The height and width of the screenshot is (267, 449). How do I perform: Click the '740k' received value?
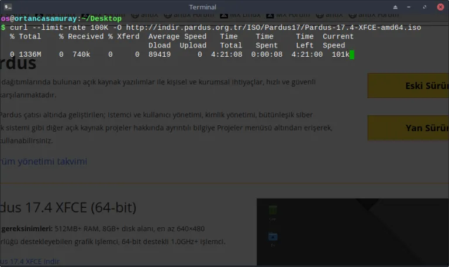tap(81, 54)
